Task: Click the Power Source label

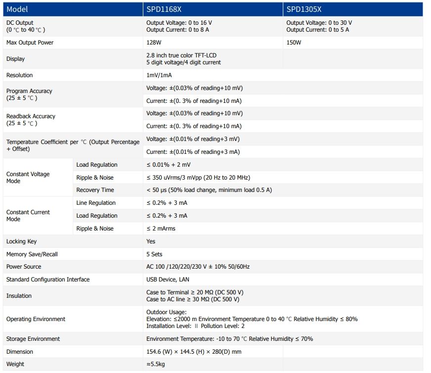Action: coord(24,267)
